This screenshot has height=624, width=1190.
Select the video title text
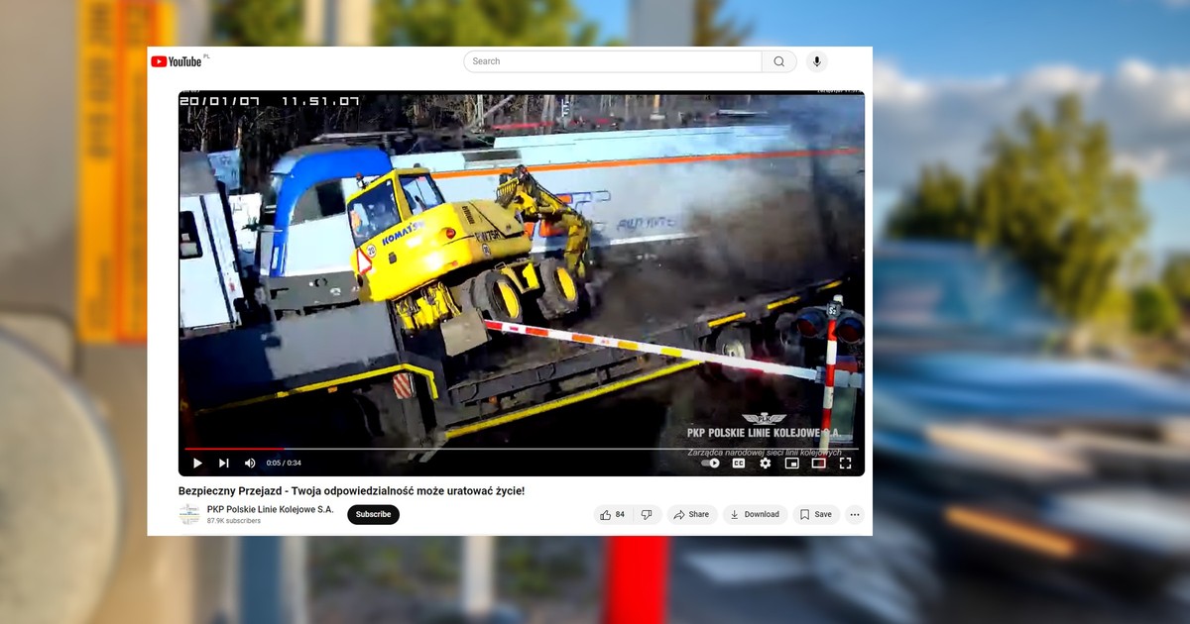pyautogui.click(x=352, y=491)
